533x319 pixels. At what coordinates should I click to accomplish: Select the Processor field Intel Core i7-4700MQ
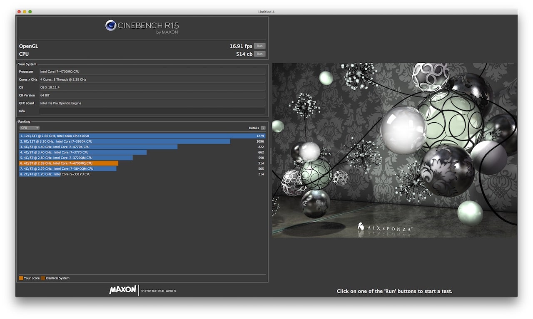click(x=152, y=72)
